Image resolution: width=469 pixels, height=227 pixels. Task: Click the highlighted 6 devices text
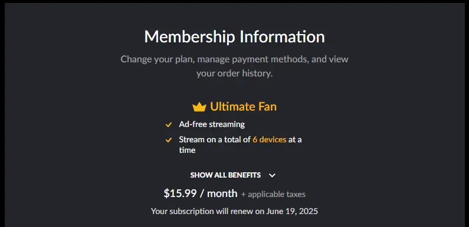click(x=270, y=139)
